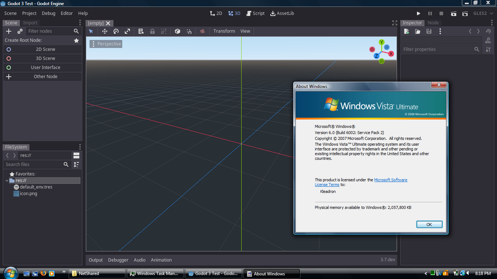Screen dimensions: 497x279
Task: Open the Debug menu
Action: click(x=48, y=13)
